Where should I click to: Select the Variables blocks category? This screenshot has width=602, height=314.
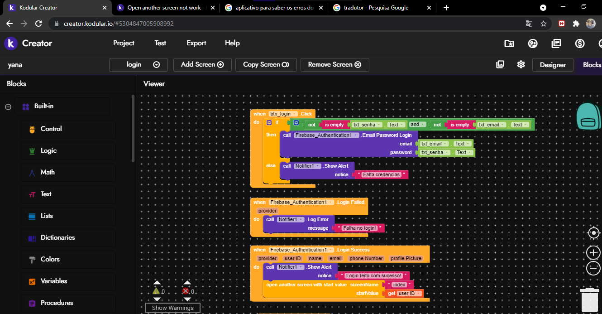pos(53,281)
